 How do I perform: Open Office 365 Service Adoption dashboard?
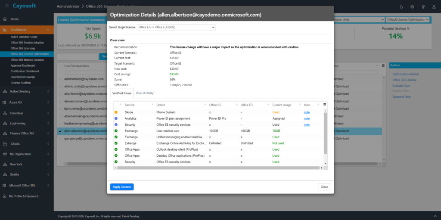pyautogui.click(x=27, y=43)
